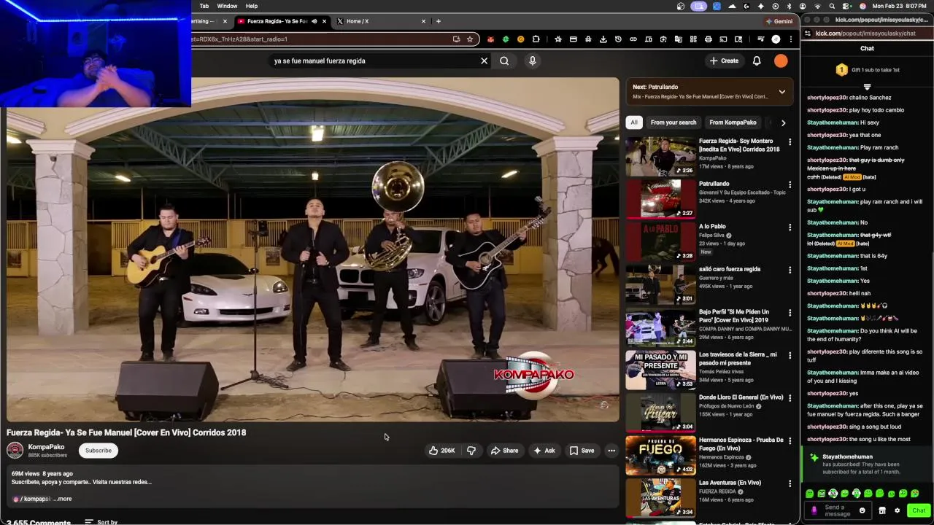
Task: Click the cast icon in Chrome toolbar
Action: point(723,39)
